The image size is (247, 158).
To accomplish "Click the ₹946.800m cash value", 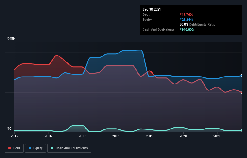I will point(188,29).
